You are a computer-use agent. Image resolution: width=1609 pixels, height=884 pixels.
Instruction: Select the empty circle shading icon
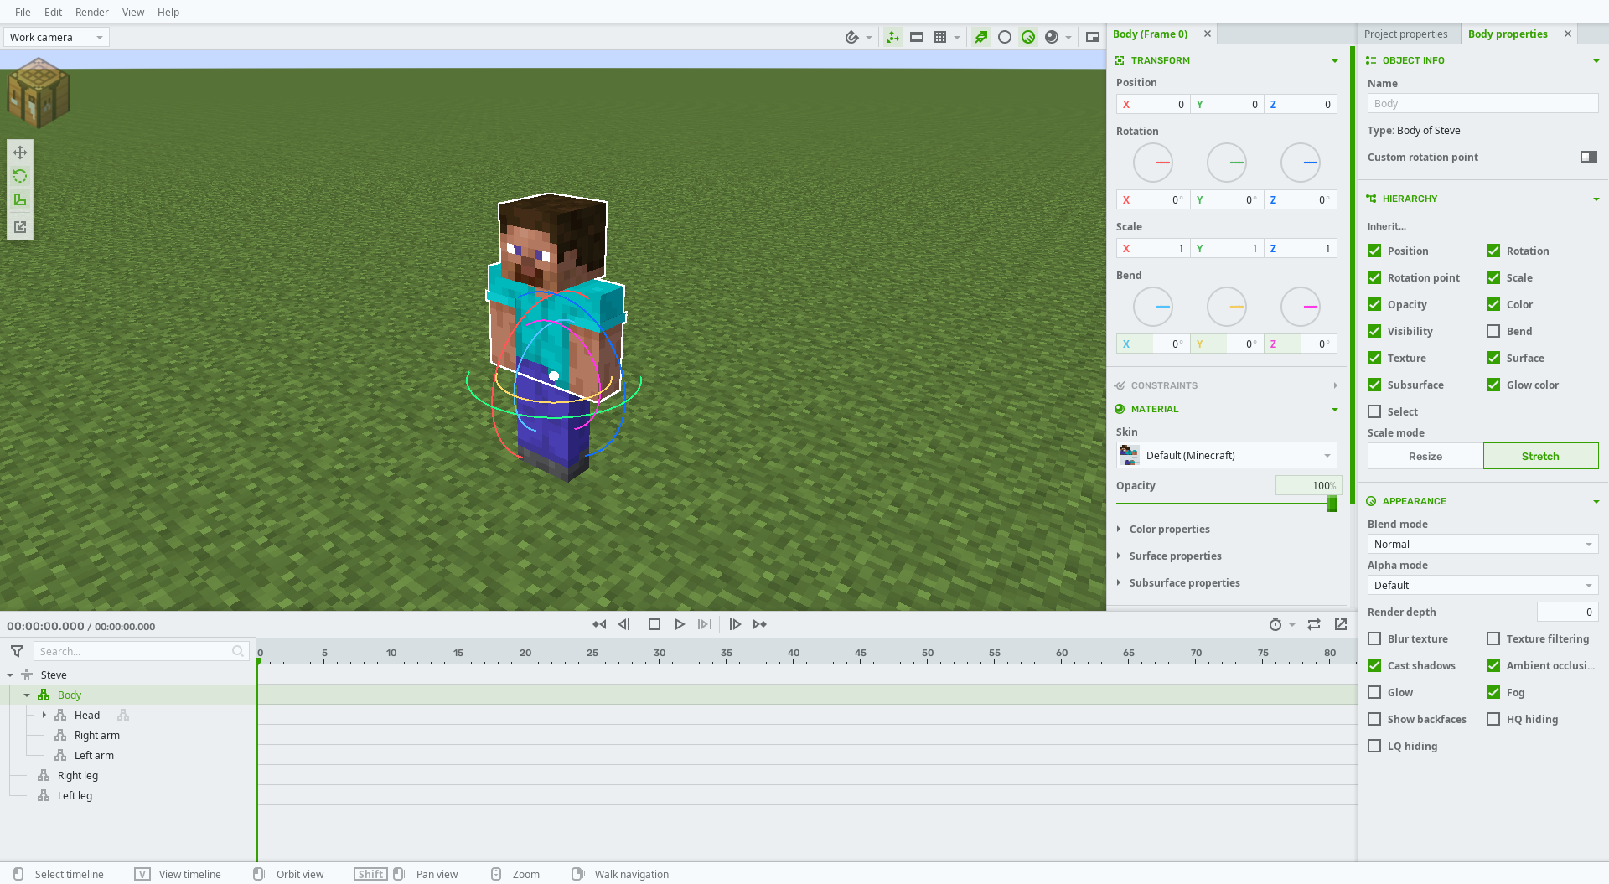tap(1005, 37)
